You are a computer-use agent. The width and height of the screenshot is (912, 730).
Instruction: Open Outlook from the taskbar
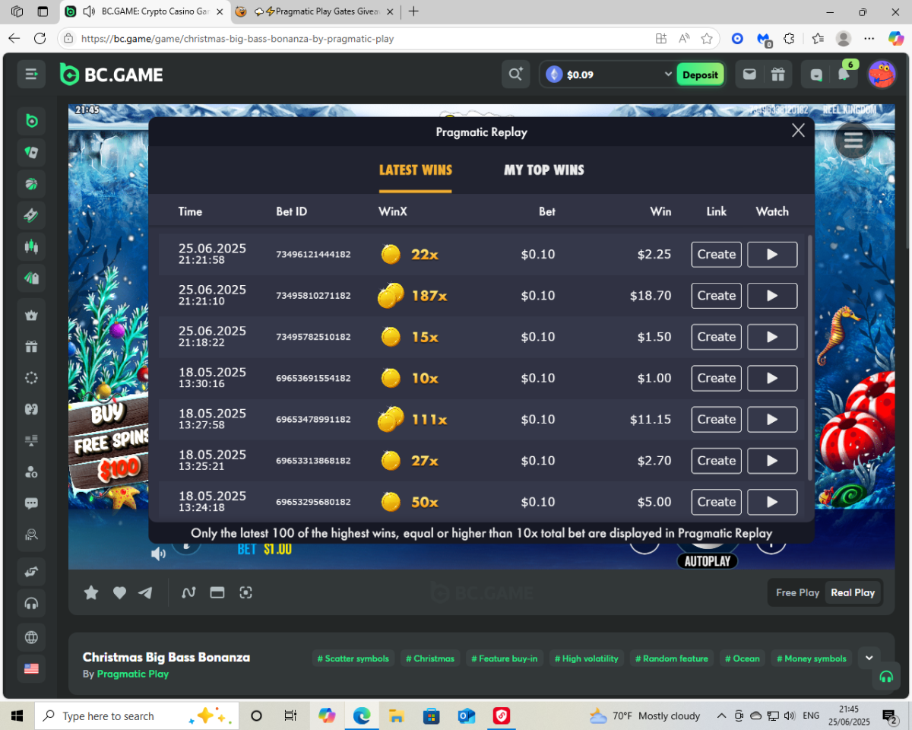point(466,716)
